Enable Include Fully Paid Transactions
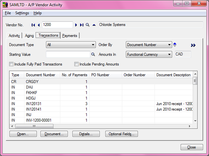The image size is (209, 156). pyautogui.click(x=11, y=64)
